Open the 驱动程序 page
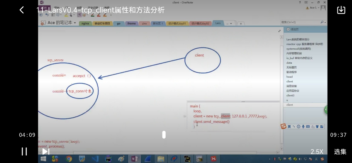This screenshot has height=163, width=352. [x=291, y=72]
